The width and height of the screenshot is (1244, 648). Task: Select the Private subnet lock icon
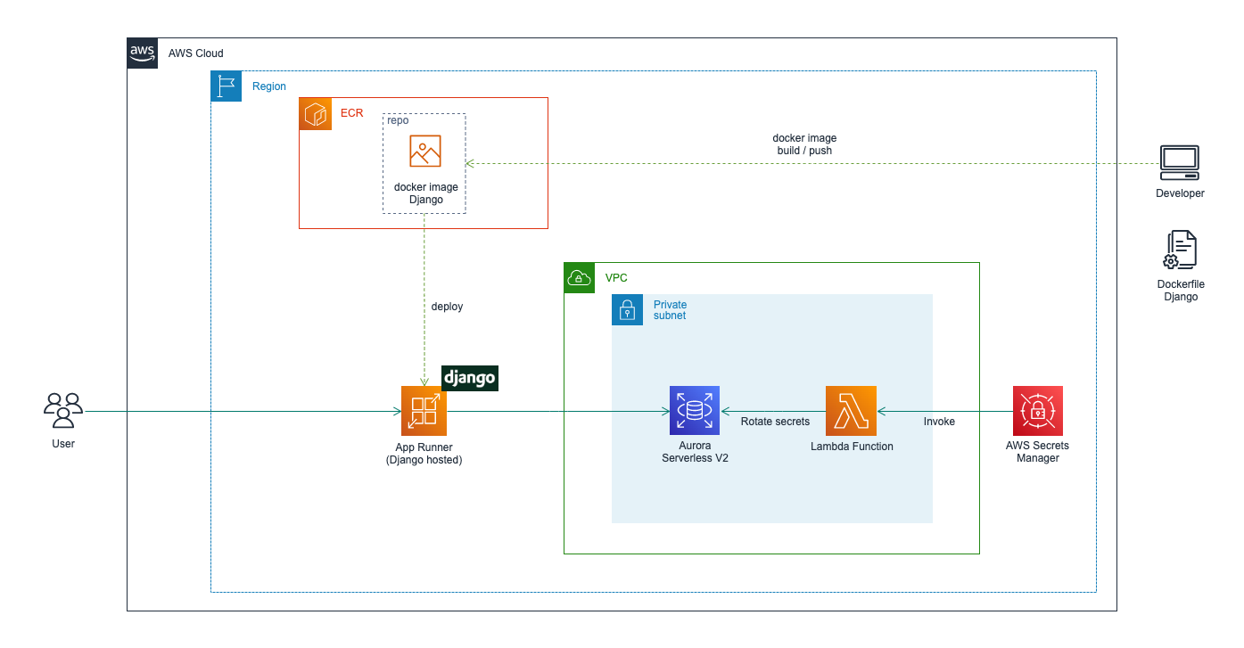pyautogui.click(x=627, y=309)
